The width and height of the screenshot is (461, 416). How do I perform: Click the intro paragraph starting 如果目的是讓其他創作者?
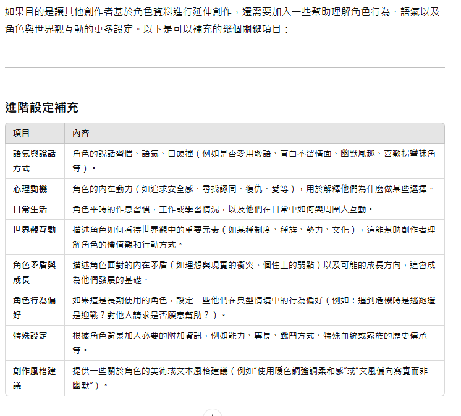(x=222, y=20)
